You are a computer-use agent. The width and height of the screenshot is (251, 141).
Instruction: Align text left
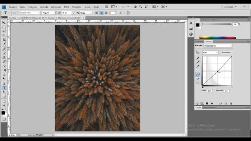click(97, 13)
